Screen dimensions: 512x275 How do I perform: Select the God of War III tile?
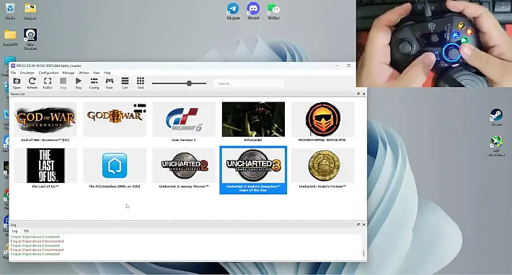(115, 120)
